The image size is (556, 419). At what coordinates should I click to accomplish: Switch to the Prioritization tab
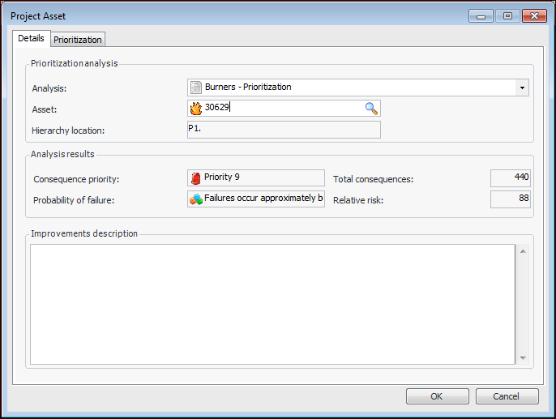click(78, 40)
